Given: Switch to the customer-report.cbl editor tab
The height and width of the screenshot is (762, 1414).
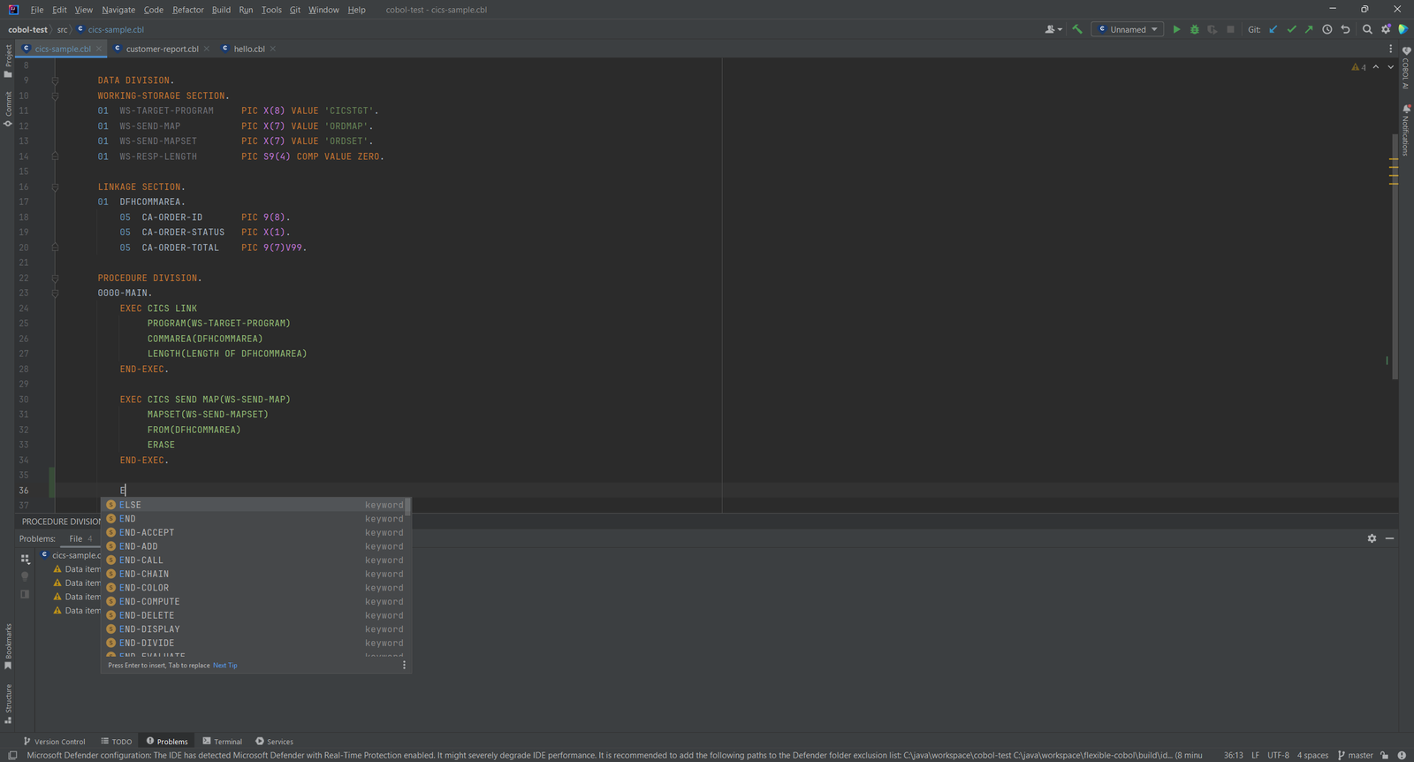Looking at the screenshot, I should click(162, 49).
